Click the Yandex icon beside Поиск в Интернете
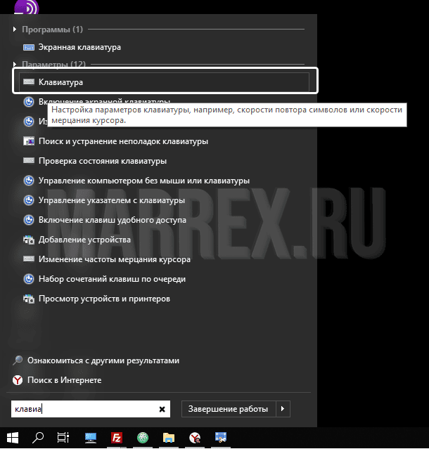The width and height of the screenshot is (429, 449). (18, 380)
